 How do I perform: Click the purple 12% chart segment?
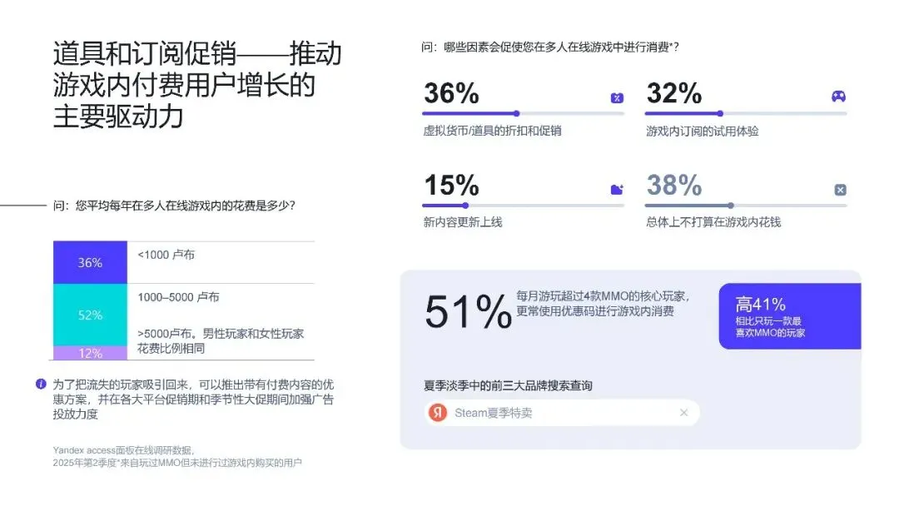tap(90, 353)
